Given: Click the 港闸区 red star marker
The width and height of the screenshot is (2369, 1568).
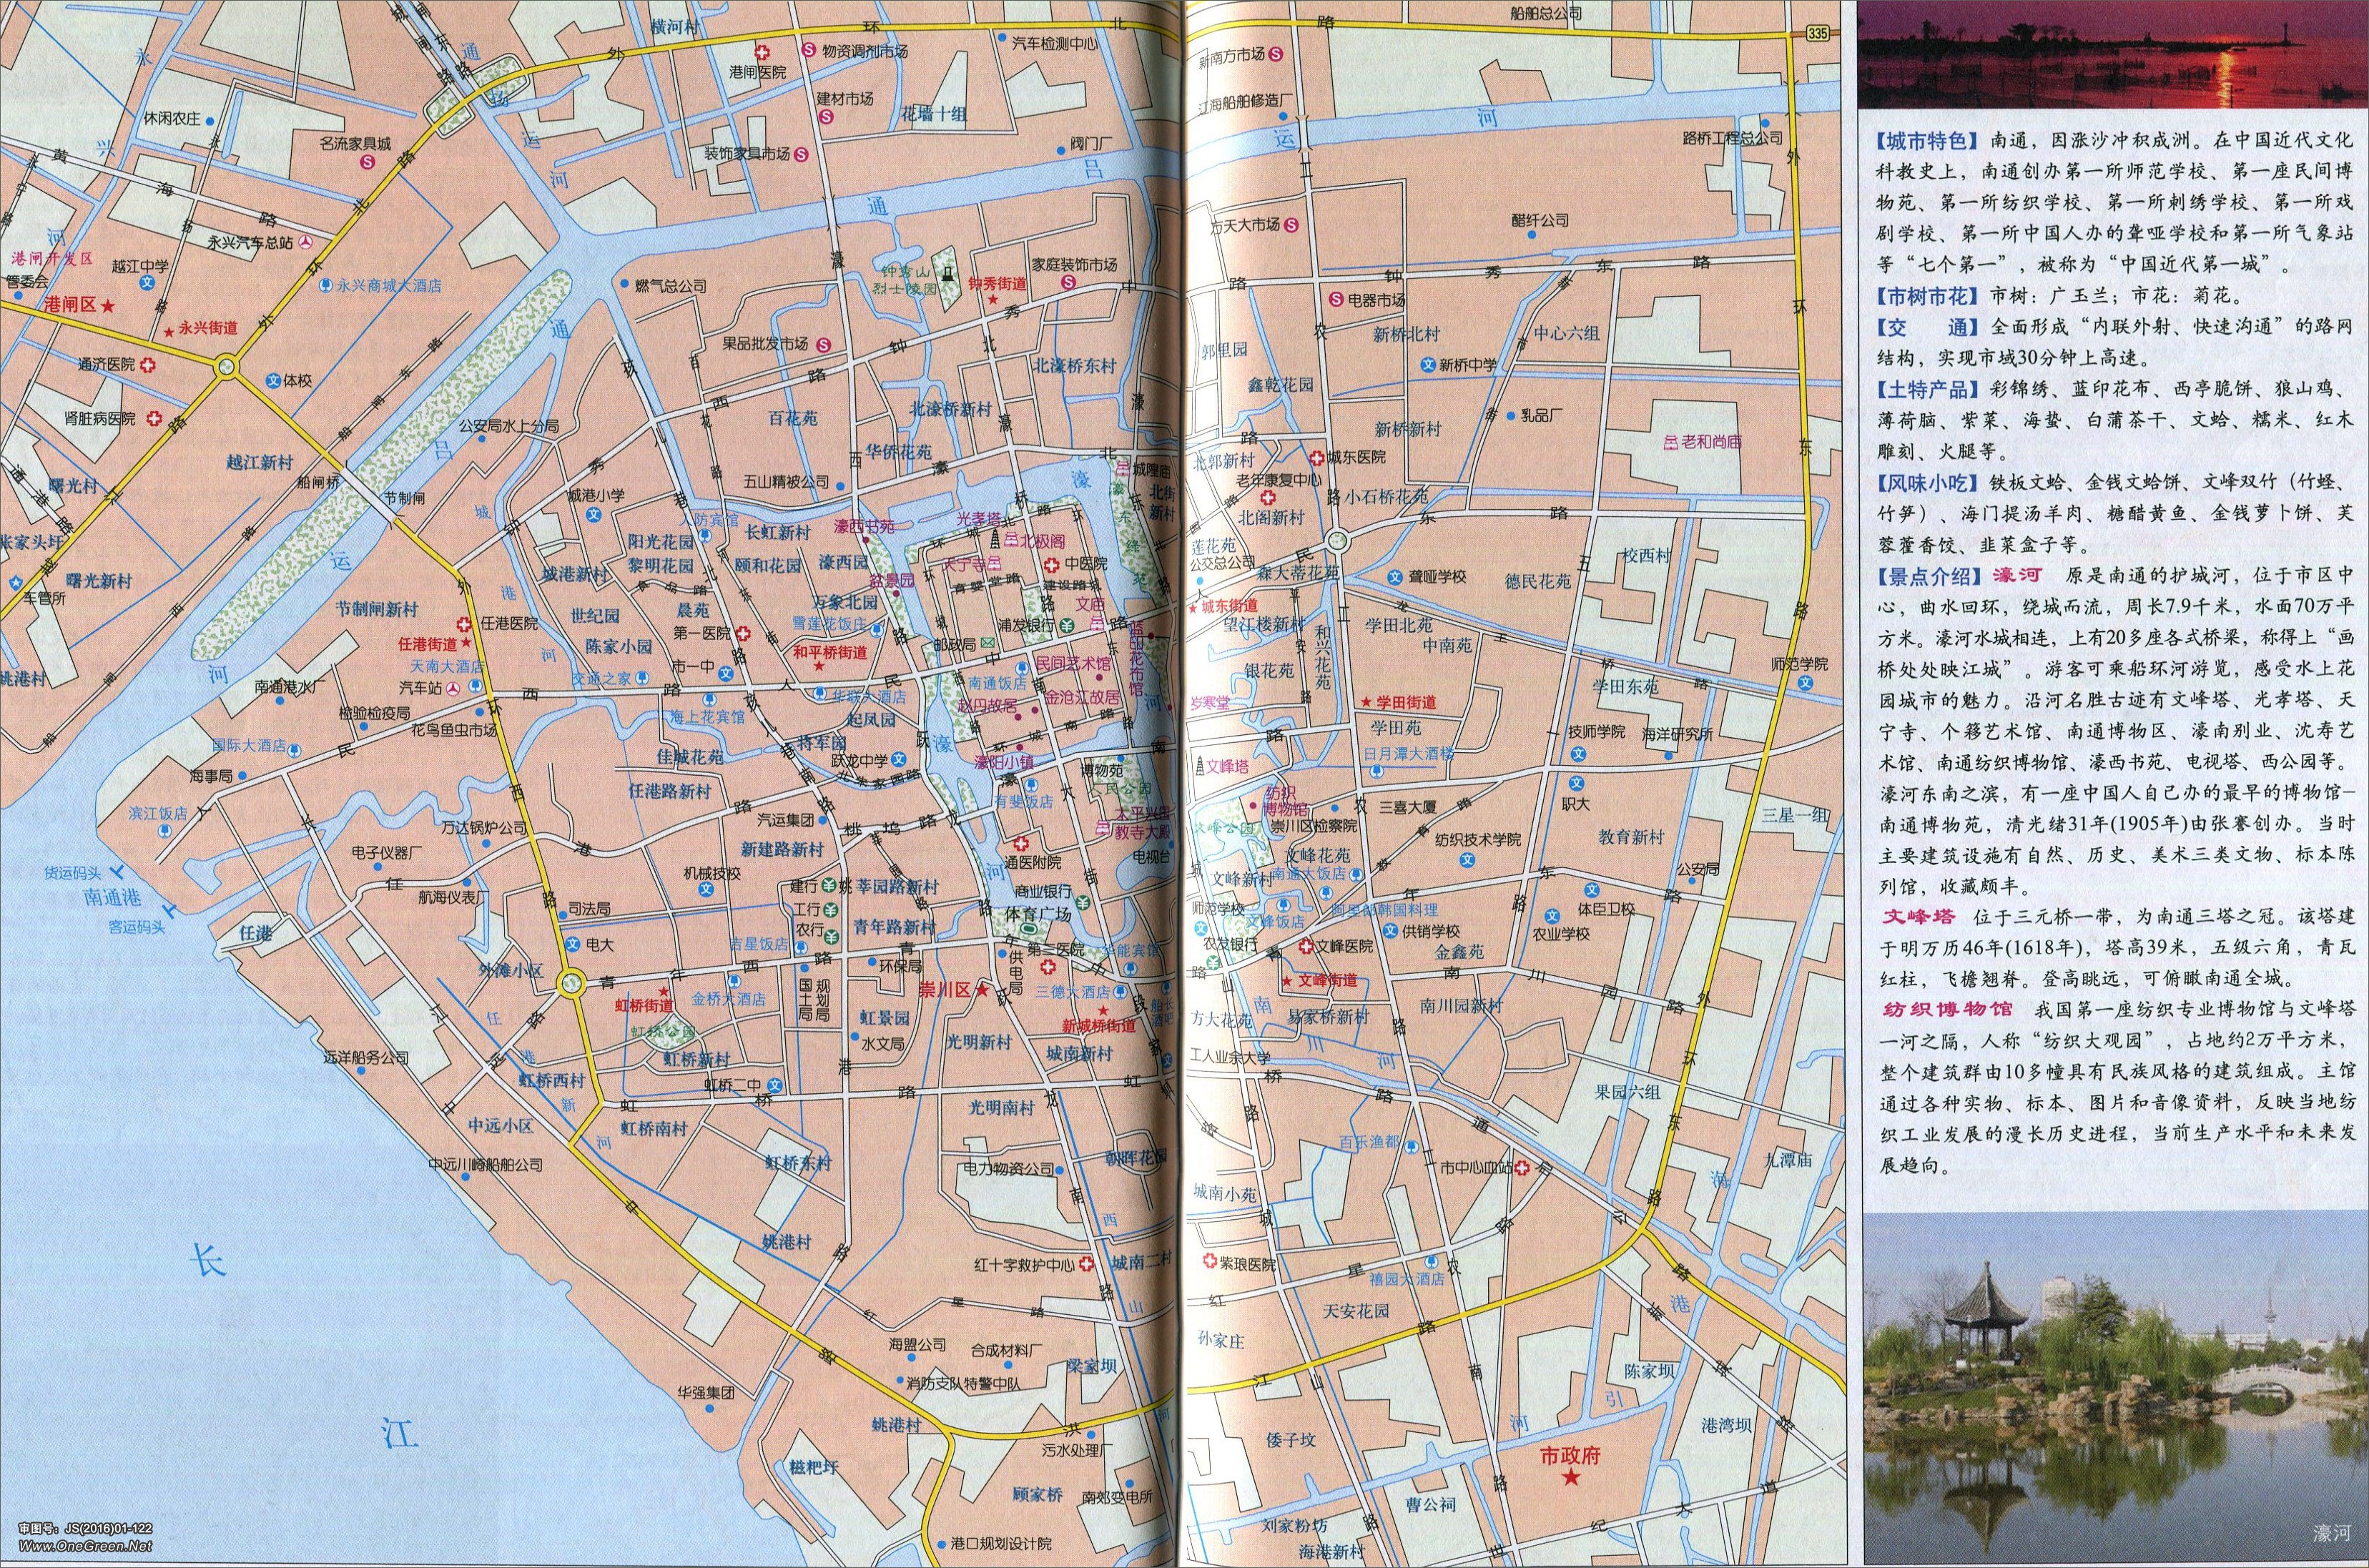Looking at the screenshot, I should (x=108, y=305).
